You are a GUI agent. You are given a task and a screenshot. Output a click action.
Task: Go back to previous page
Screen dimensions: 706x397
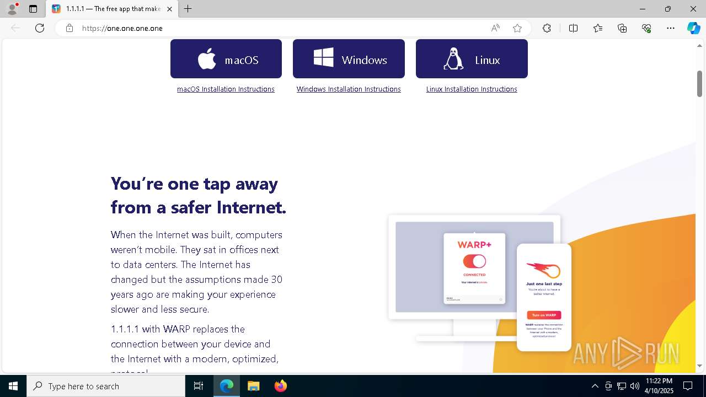[15, 28]
